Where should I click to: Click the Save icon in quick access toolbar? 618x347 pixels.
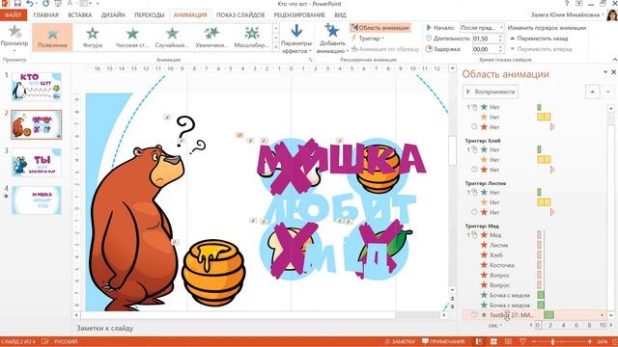tap(17, 4)
